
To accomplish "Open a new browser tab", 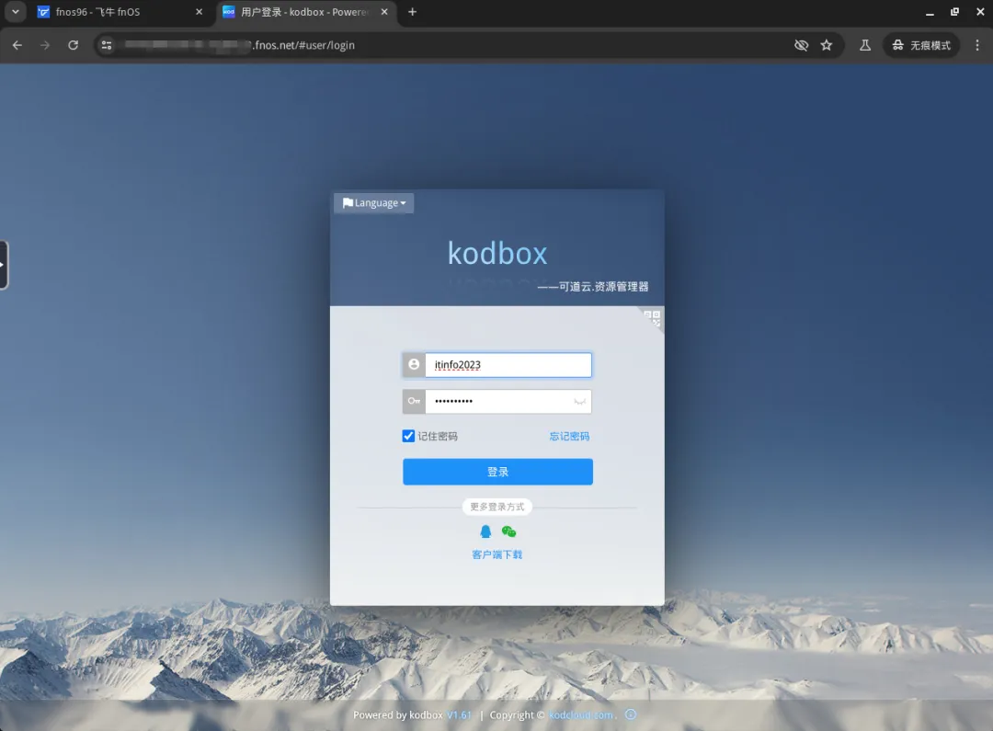I will pos(412,12).
